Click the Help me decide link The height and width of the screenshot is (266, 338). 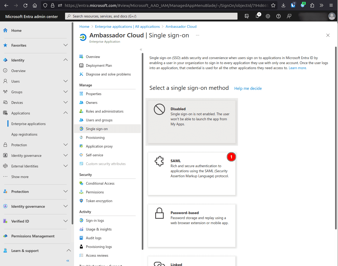pyautogui.click(x=248, y=88)
